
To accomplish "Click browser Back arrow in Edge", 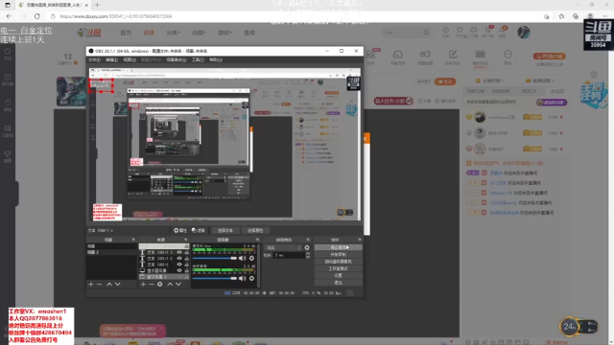I will [x=9, y=16].
